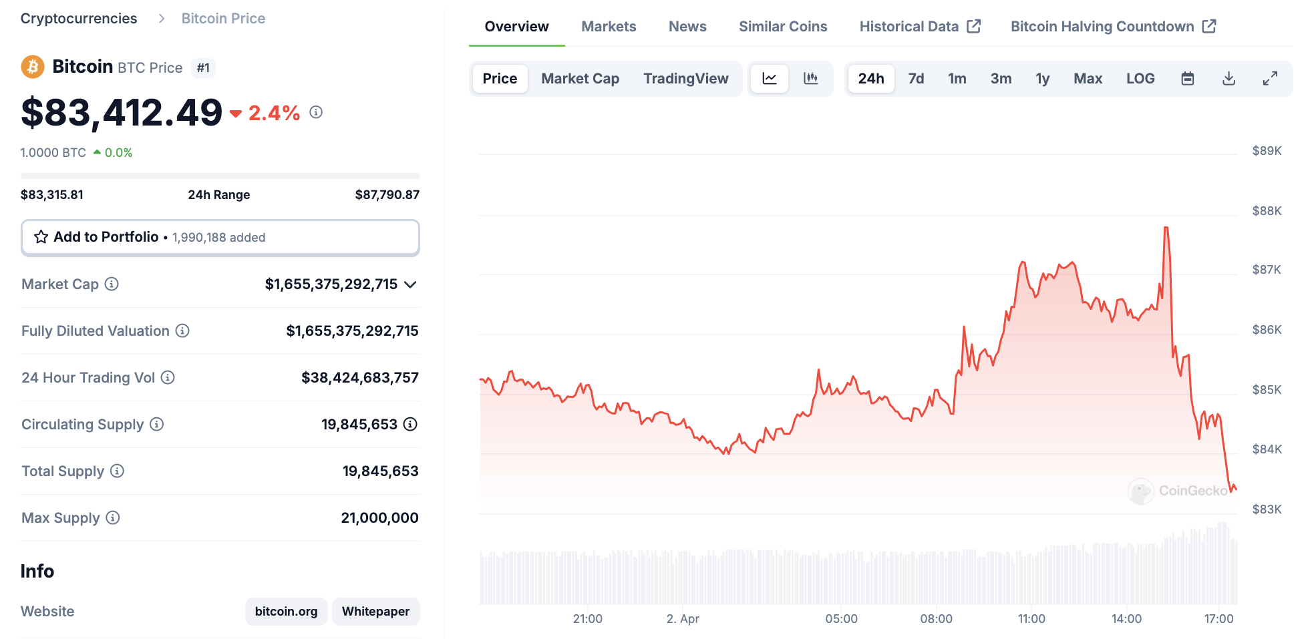The width and height of the screenshot is (1316, 639).
Task: Click the download chart data icon
Action: (x=1228, y=79)
